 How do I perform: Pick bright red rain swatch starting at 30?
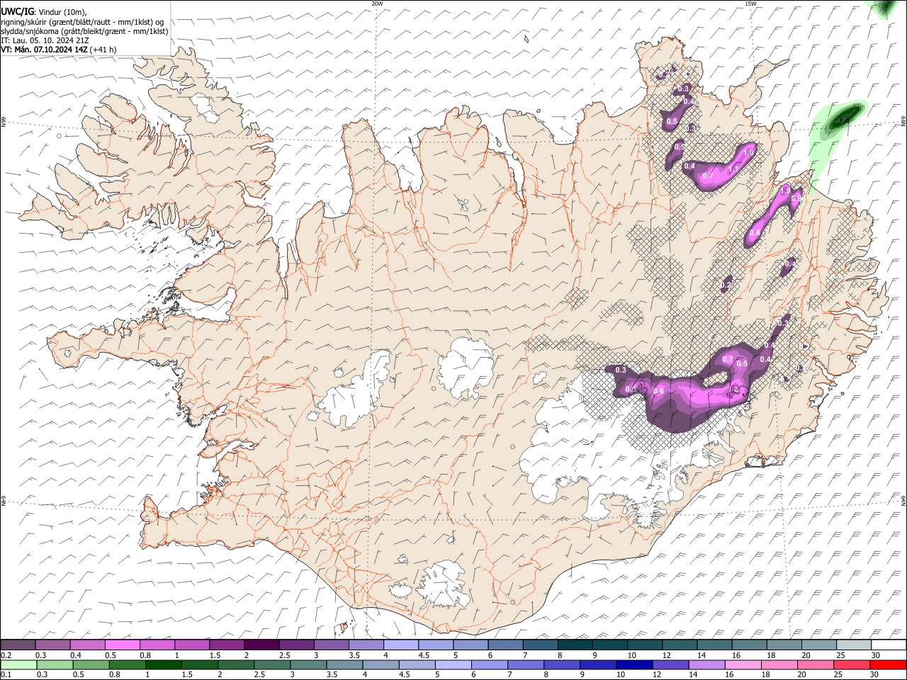(x=889, y=664)
